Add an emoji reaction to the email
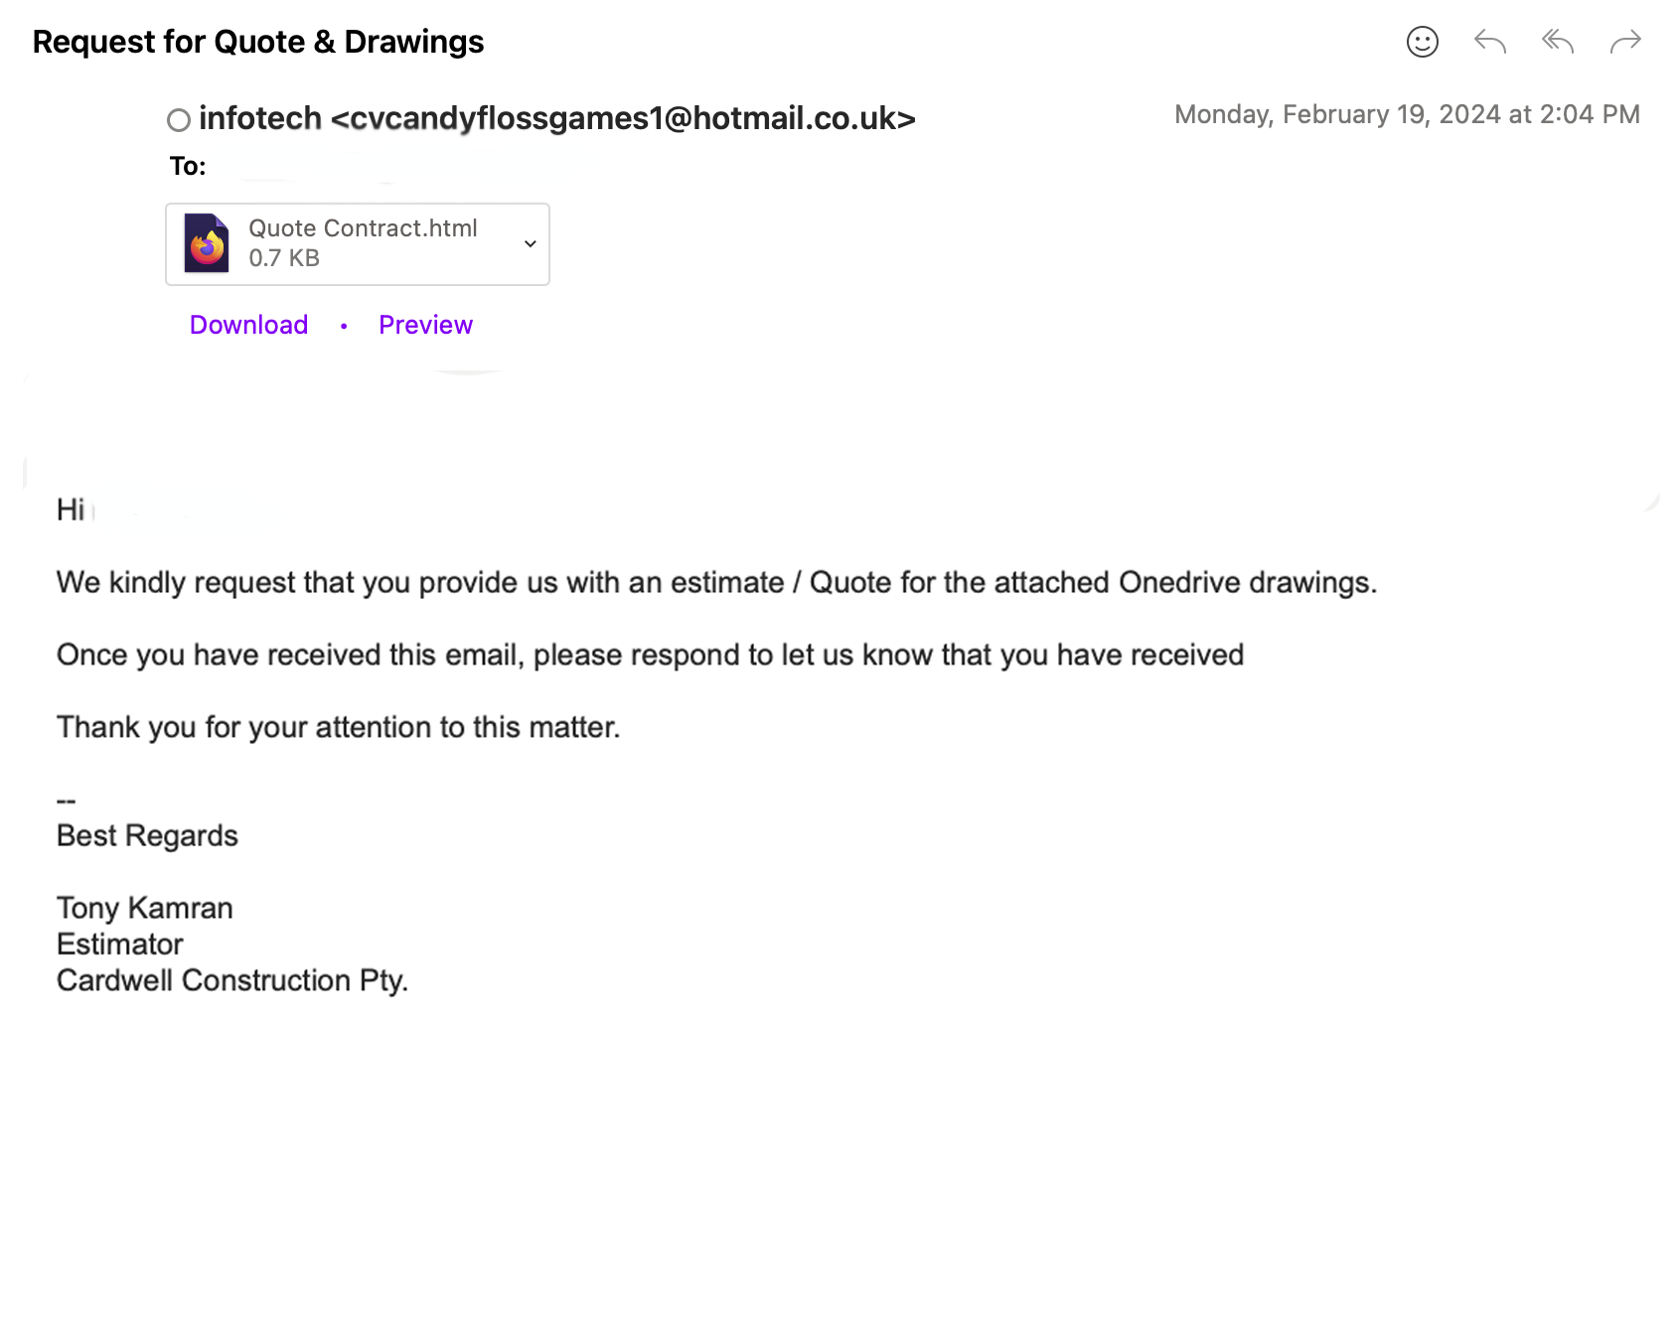This screenshot has width=1679, height=1321. coord(1422,42)
